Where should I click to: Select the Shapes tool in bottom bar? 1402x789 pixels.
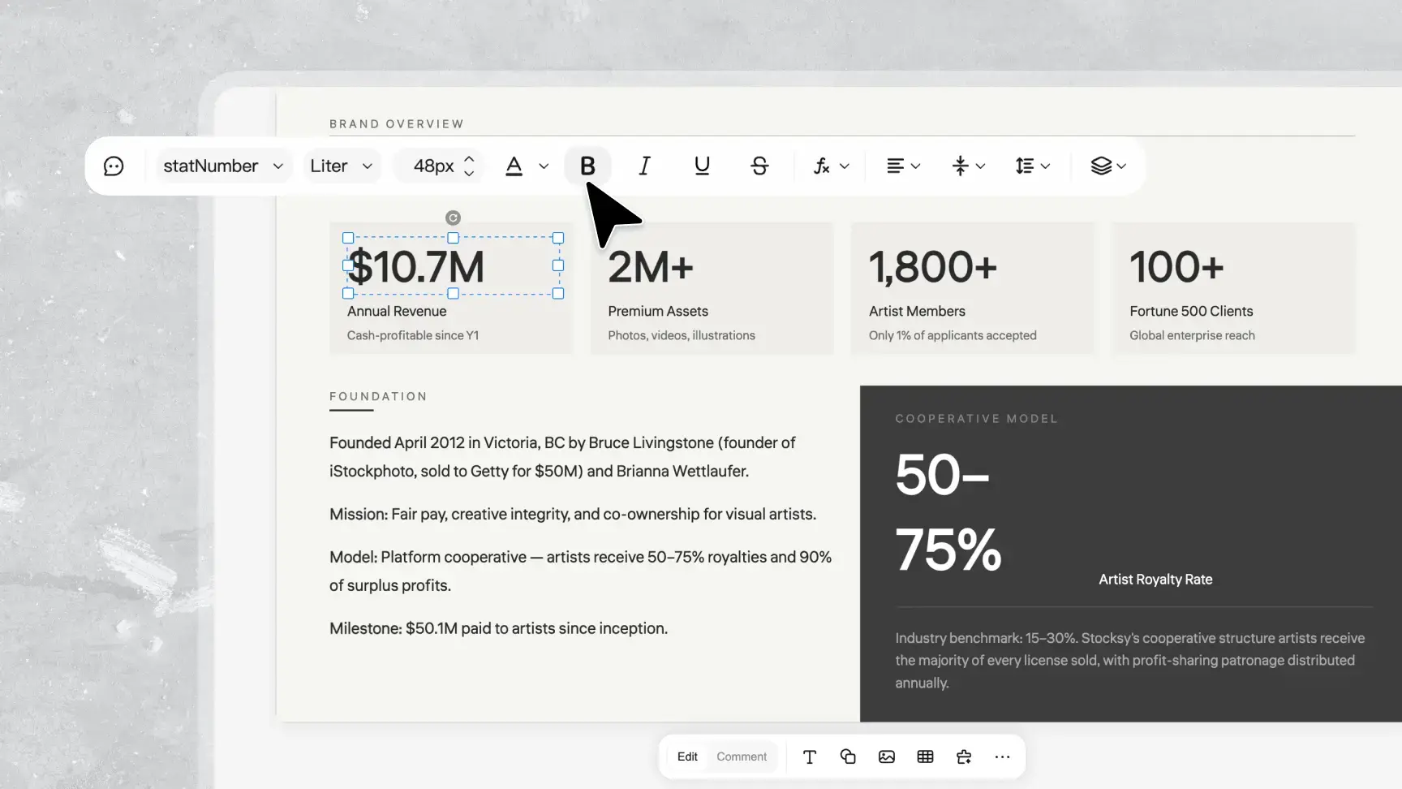(x=848, y=757)
